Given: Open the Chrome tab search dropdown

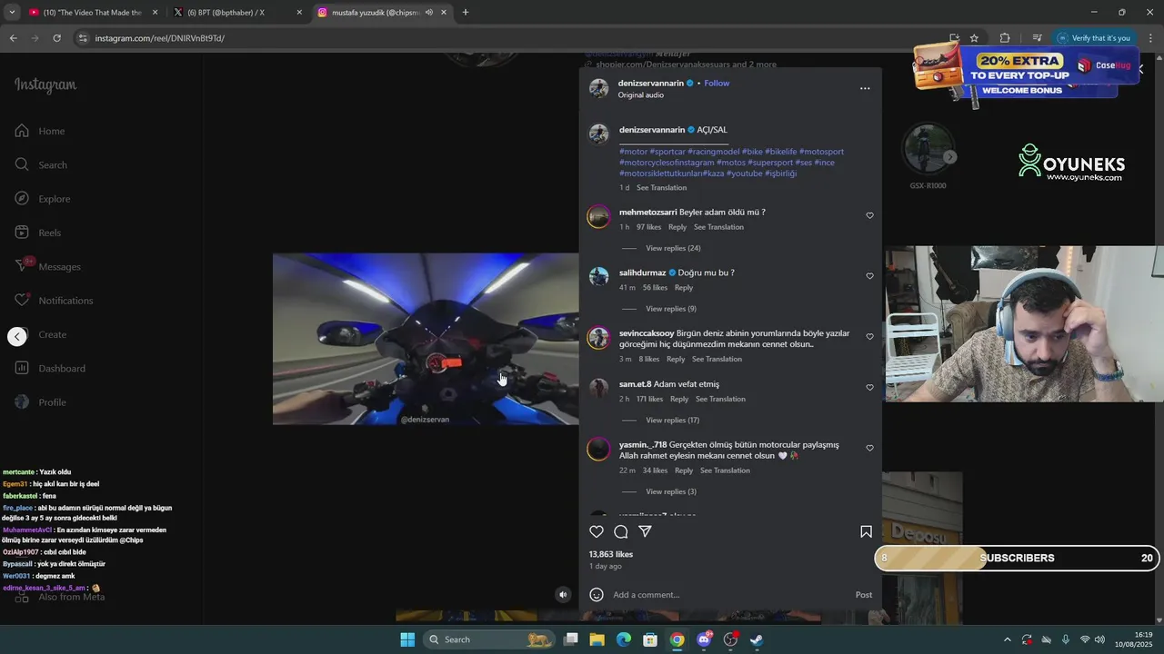Looking at the screenshot, I should coord(12,13).
